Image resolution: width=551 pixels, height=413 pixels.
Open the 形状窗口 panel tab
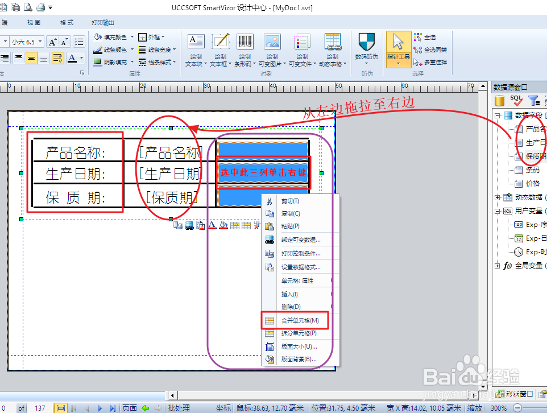[x=515, y=394]
